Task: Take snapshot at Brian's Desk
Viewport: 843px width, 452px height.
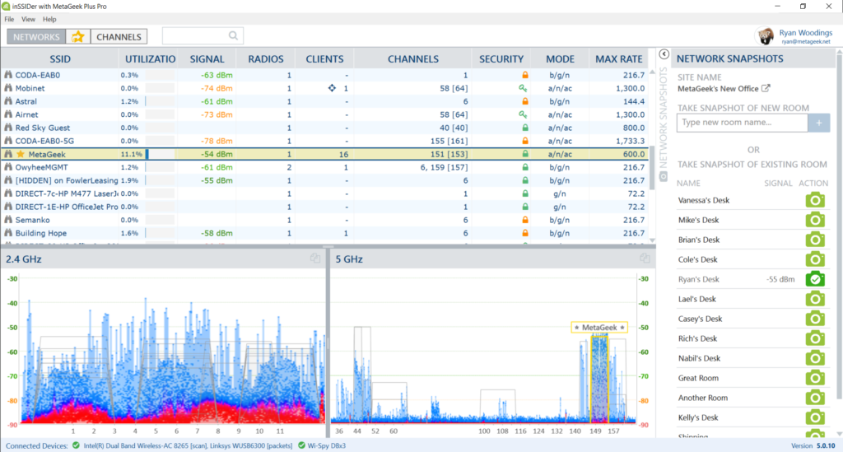Action: click(815, 240)
